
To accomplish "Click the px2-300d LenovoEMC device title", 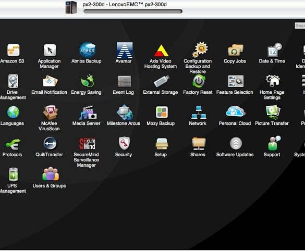I will 125,4.
